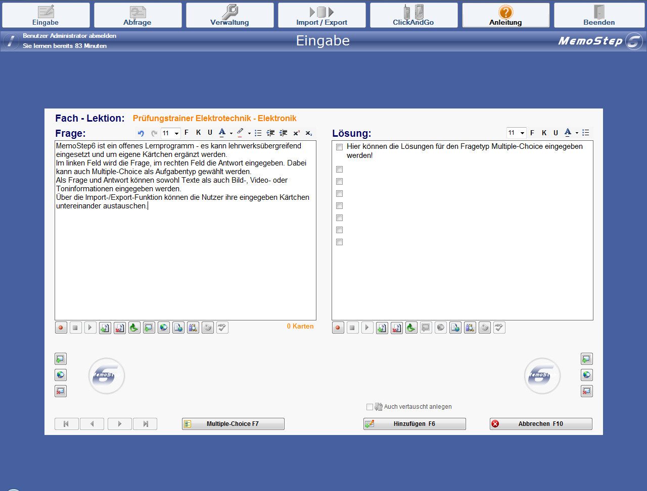Click the info icon beside Benutzer Administrator abmelden
This screenshot has width=647, height=491.
coord(11,41)
